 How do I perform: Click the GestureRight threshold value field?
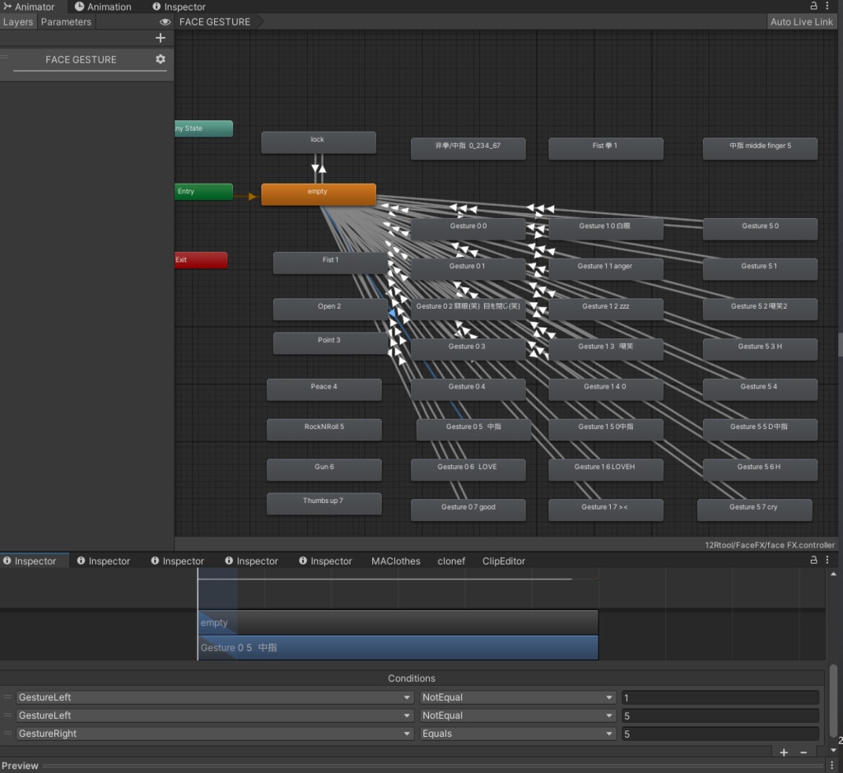[x=720, y=733]
